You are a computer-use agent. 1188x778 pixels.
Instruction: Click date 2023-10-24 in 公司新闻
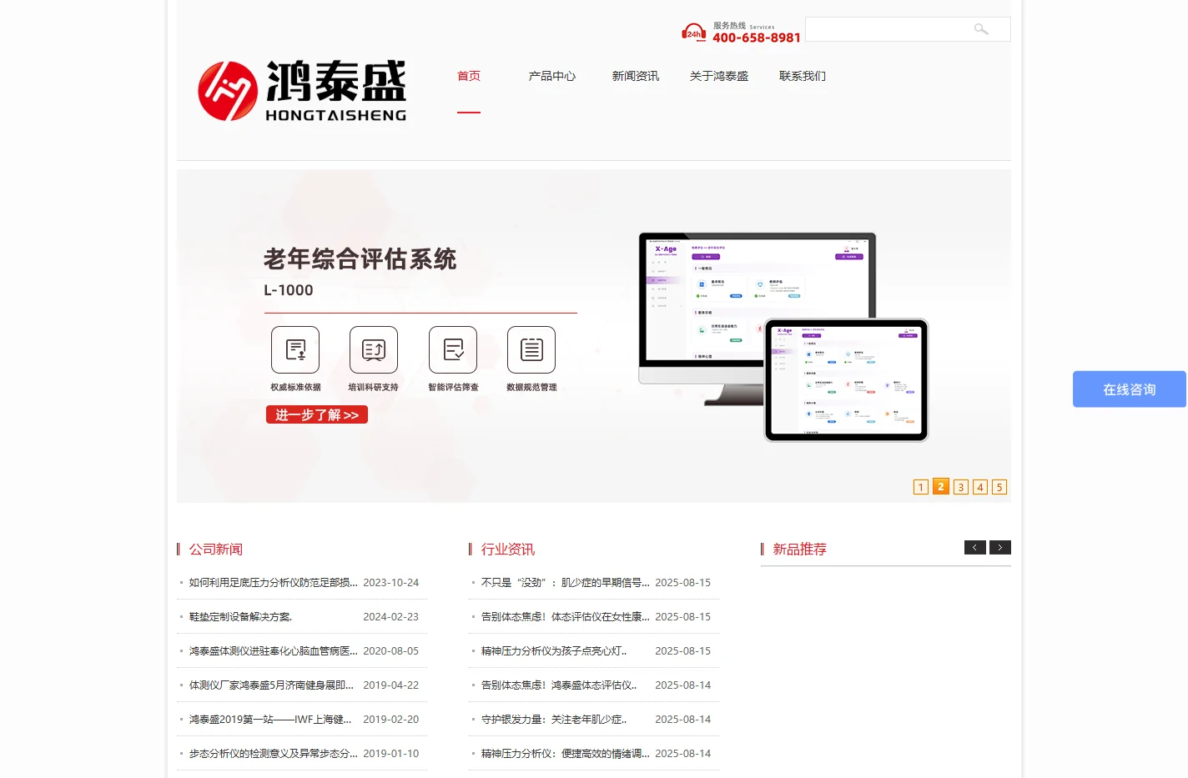pos(391,583)
